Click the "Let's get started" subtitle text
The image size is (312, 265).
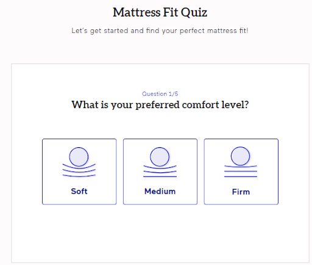point(160,31)
